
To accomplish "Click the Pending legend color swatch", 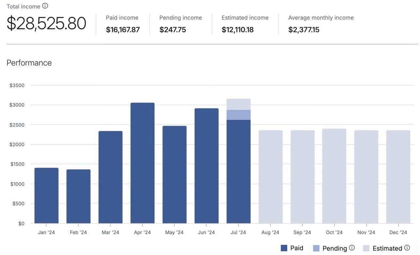I will [x=316, y=248].
